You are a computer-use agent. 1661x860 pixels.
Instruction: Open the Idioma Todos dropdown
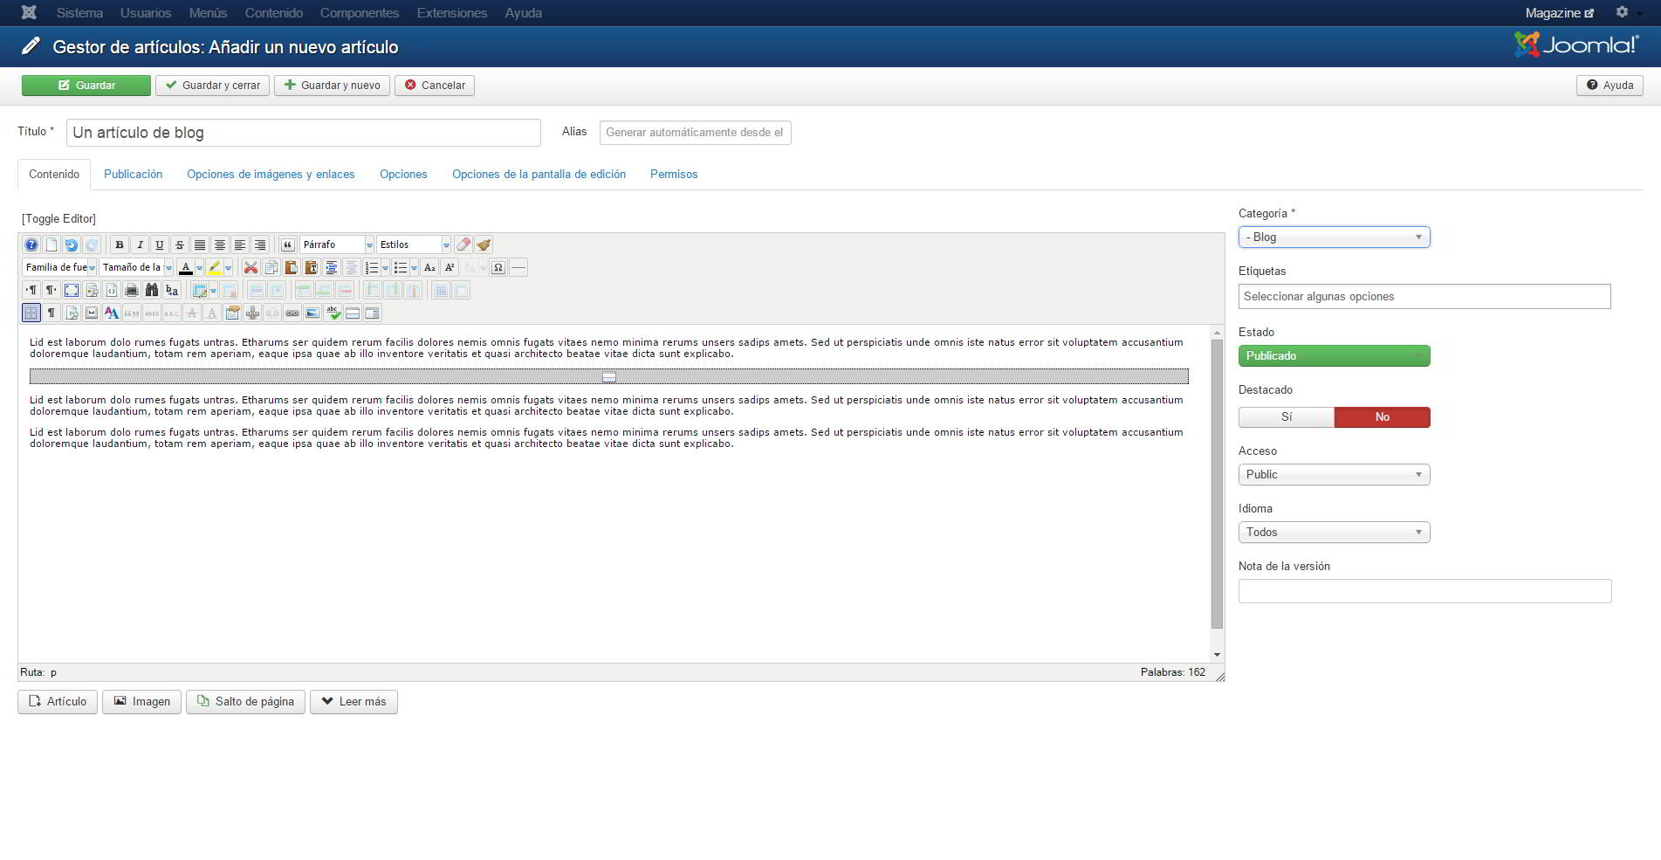tap(1334, 533)
